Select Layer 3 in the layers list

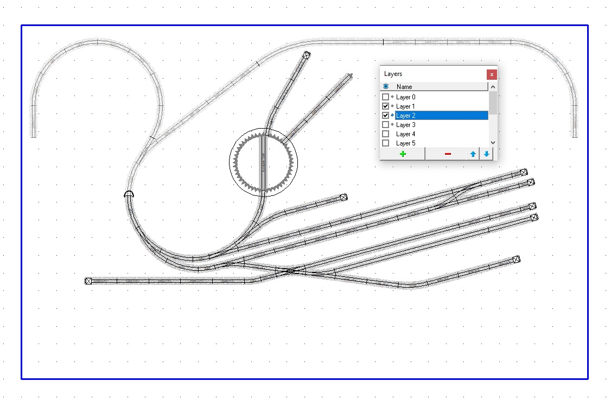coord(405,125)
